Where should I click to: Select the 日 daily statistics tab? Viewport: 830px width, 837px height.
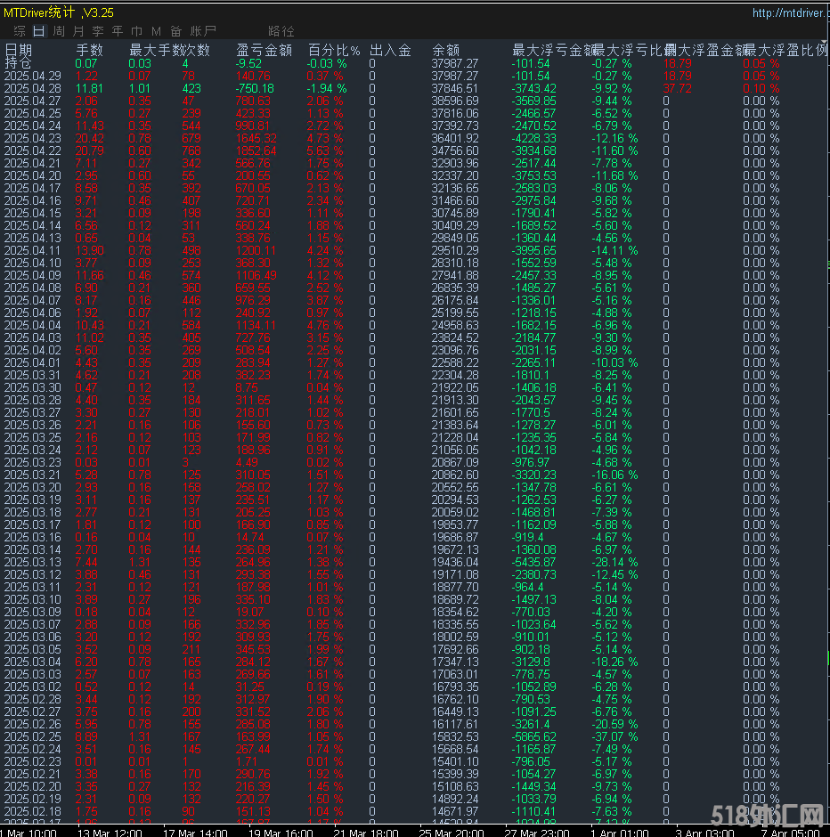39,31
